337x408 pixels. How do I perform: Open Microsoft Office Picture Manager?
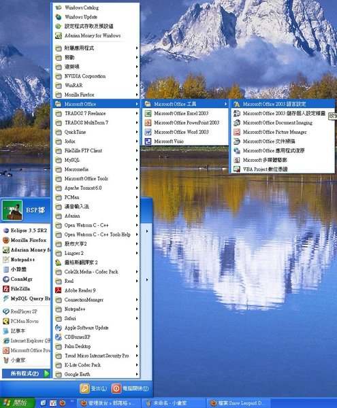[x=283, y=132]
